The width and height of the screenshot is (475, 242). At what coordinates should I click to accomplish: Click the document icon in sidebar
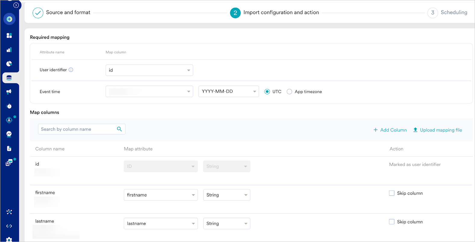(9, 148)
